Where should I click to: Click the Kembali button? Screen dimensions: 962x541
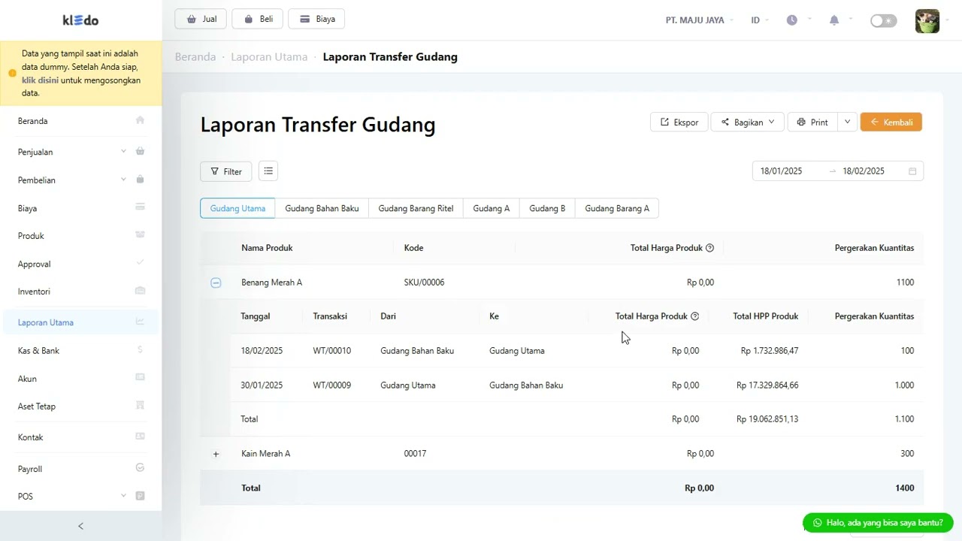tap(891, 122)
